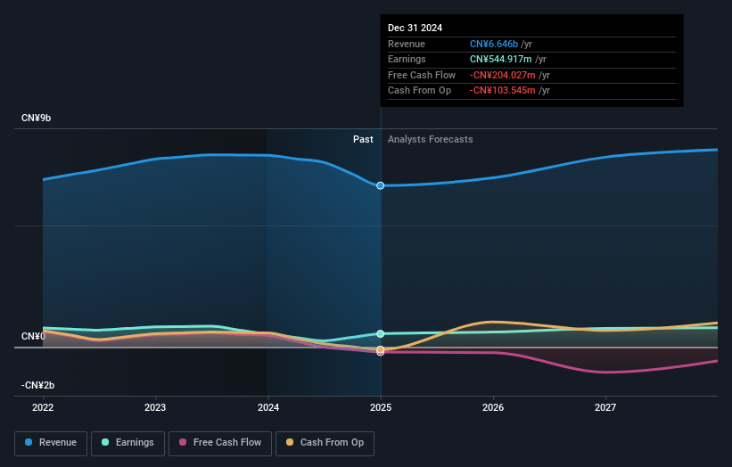The width and height of the screenshot is (732, 467).
Task: Click the -CN¥2b y-axis label
Action: point(37,385)
